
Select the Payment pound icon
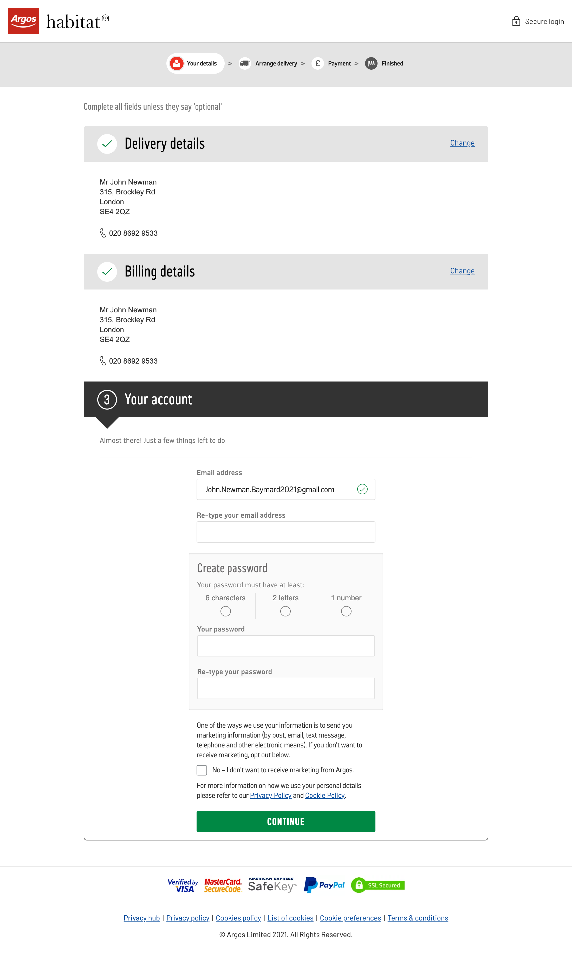point(318,63)
